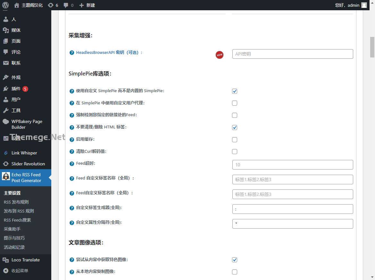
Task: Click the Loco Translate icon
Action: [6, 260]
